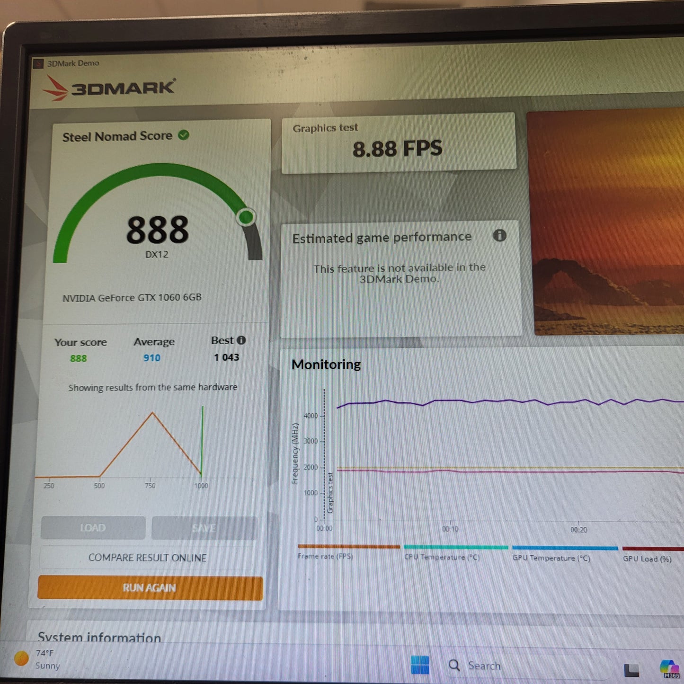Click the score distribution chart green marker line
684x684 pixels.
pyautogui.click(x=202, y=440)
